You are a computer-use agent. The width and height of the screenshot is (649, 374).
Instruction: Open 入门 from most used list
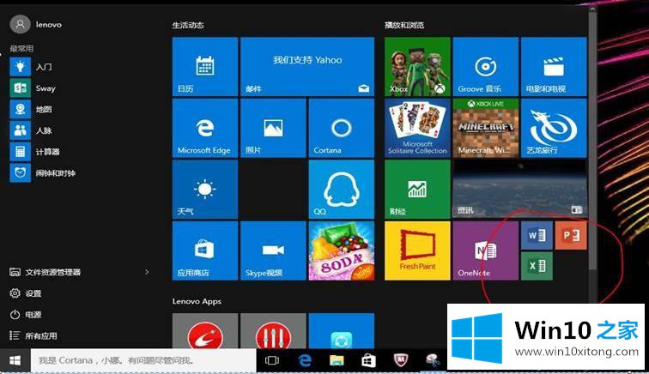(x=32, y=67)
